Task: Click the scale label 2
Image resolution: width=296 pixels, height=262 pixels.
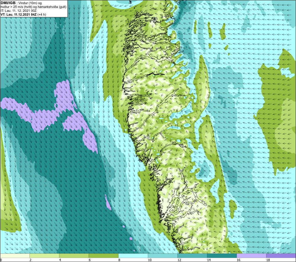Action: [x=30, y=260]
